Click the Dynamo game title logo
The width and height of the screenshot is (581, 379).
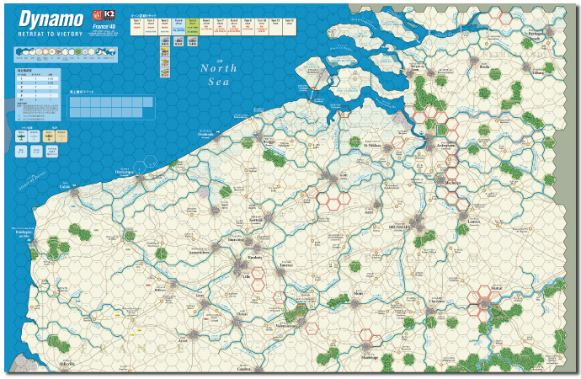click(51, 21)
